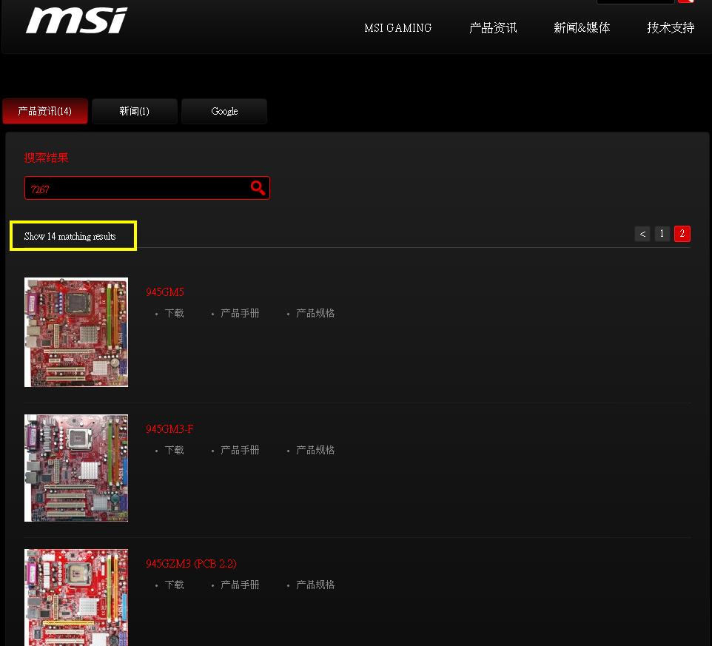The image size is (712, 646).
Task: Open 产品手册 for 945GZM3 (PCB 2.2)
Action: click(240, 585)
